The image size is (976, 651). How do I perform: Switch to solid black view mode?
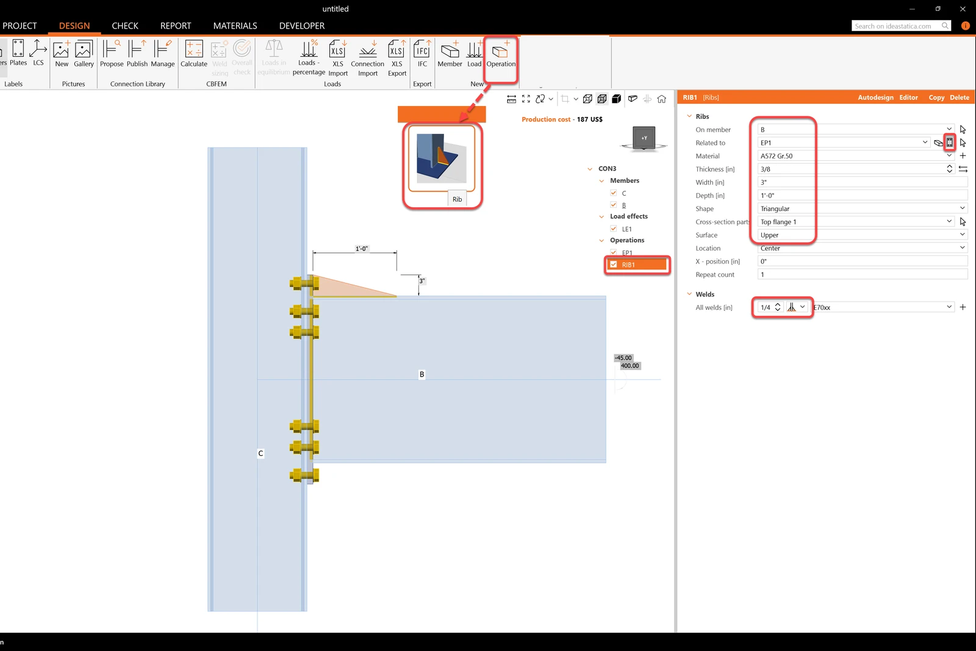click(617, 99)
